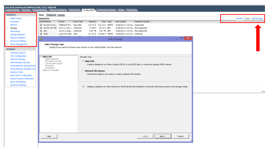Cancel the Add Storage wizard
Image resolution: width=269 pixels, height=151 pixels.
pos(180,136)
